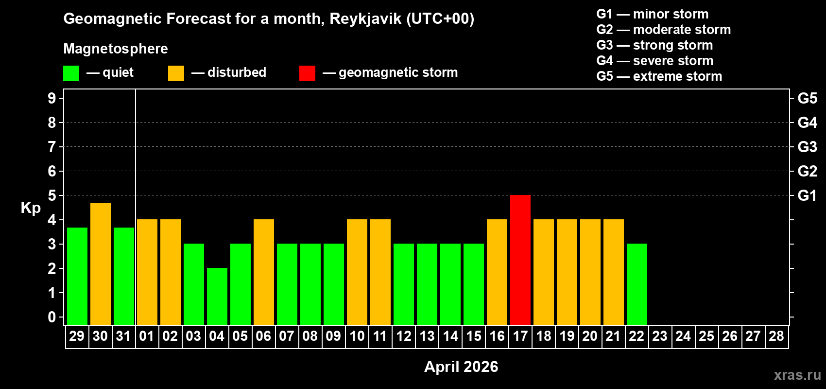Click the date label 16
The height and width of the screenshot is (389, 826).
[497, 336]
